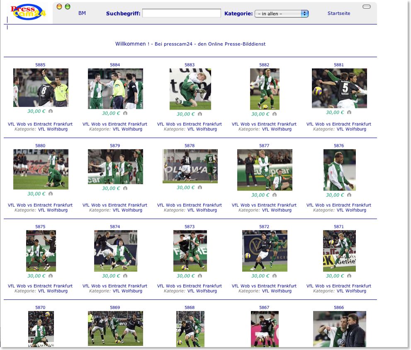Open thumbnail of referee showing yellow card 5885

pos(41,87)
